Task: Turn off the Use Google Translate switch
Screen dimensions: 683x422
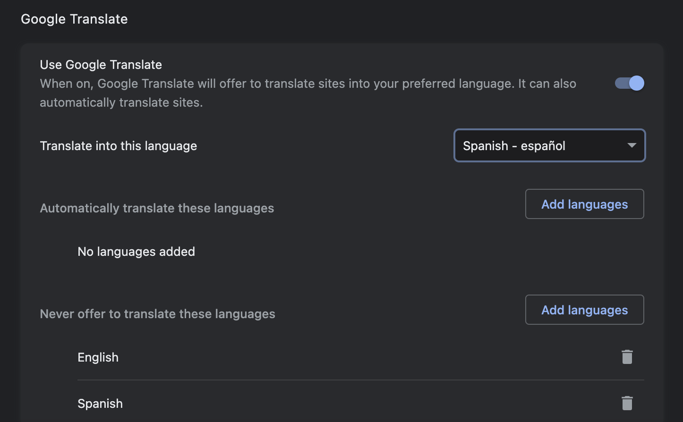Action: [x=629, y=84]
